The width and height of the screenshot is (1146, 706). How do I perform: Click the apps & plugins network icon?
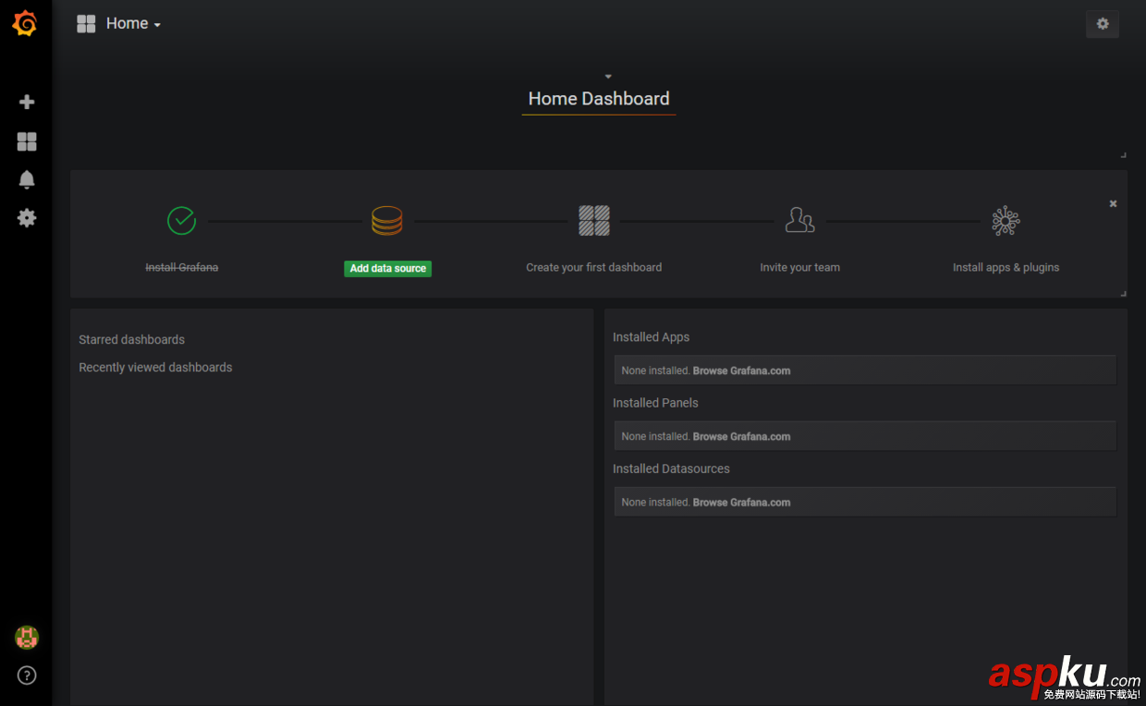click(1006, 220)
